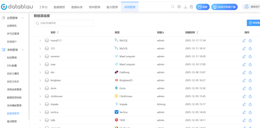Open the search icon in the top bar

click(x=173, y=7)
